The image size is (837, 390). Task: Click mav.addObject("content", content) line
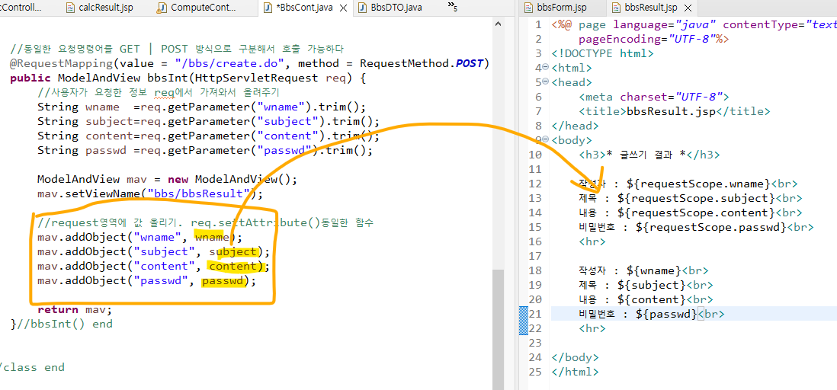pos(153,266)
